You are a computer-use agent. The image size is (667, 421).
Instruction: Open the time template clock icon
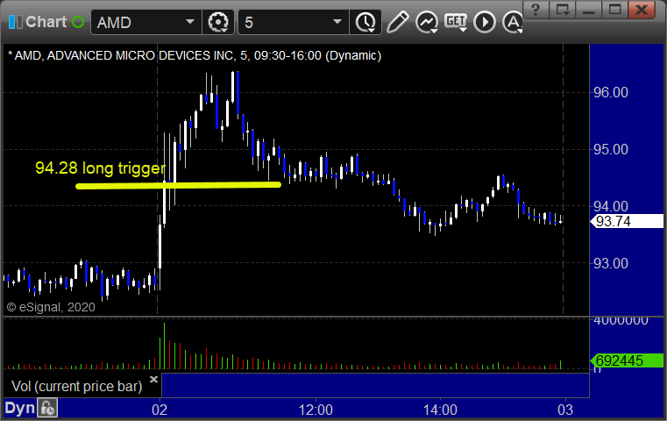point(365,22)
